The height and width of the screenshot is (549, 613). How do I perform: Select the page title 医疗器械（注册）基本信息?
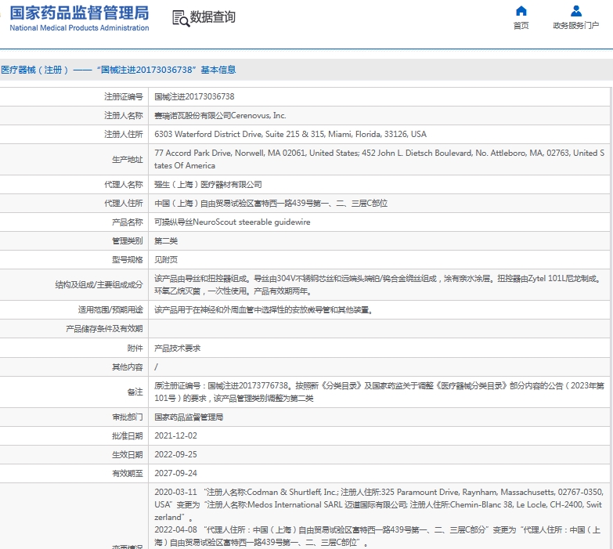pyautogui.click(x=118, y=70)
